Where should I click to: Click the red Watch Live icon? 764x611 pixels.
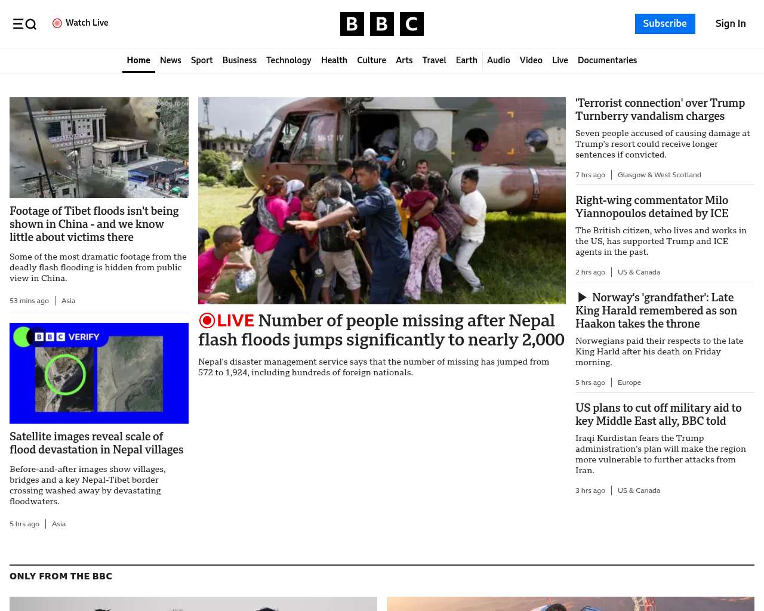[57, 23]
